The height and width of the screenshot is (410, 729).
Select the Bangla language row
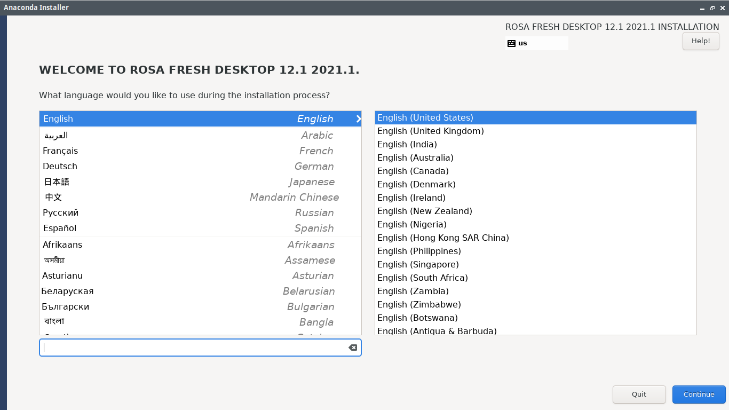[201, 322]
